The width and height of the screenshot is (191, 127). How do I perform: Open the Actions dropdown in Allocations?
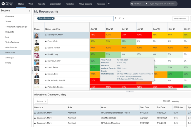tap(41, 101)
